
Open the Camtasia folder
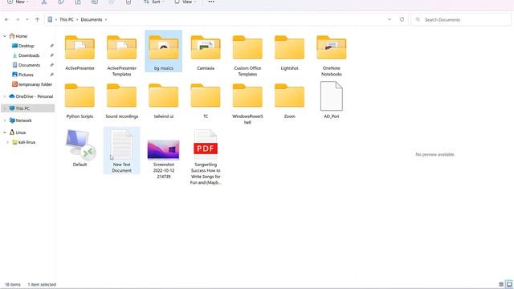tap(206, 53)
